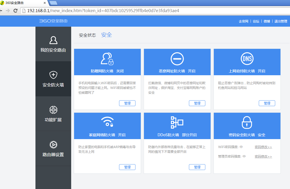
Task: Open the 微博 header link
Action: [267, 21]
